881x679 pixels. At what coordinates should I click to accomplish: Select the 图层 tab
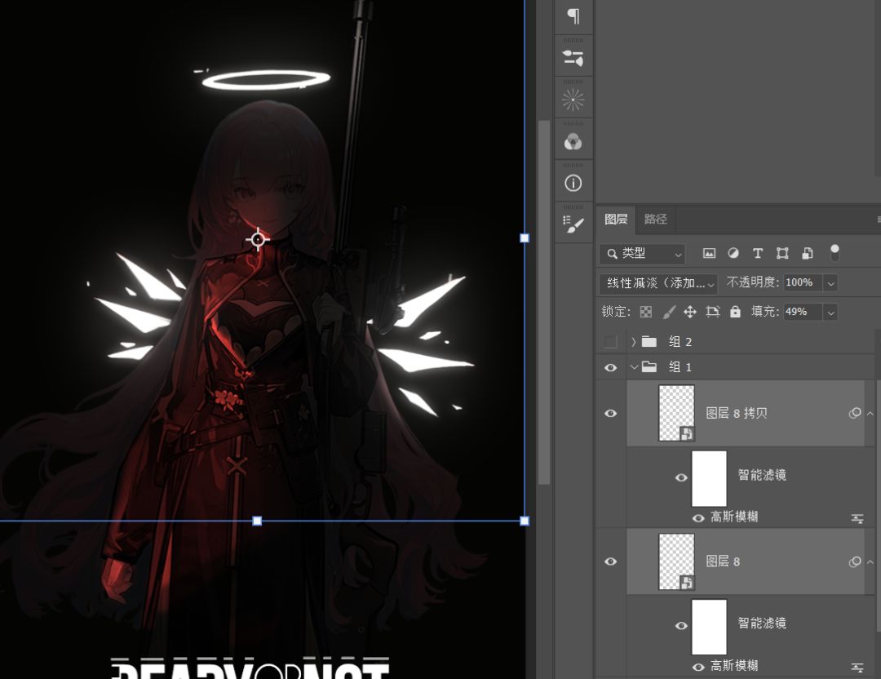click(616, 219)
